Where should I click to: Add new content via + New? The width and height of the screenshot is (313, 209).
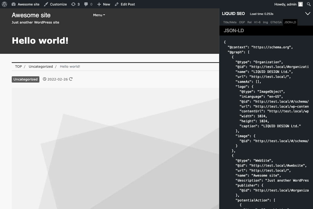104,4
